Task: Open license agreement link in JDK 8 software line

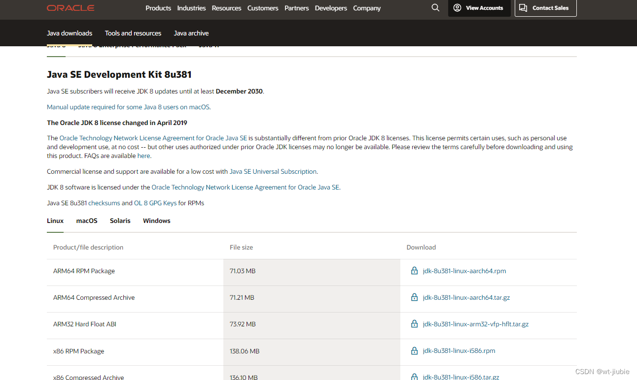Action: coord(246,187)
